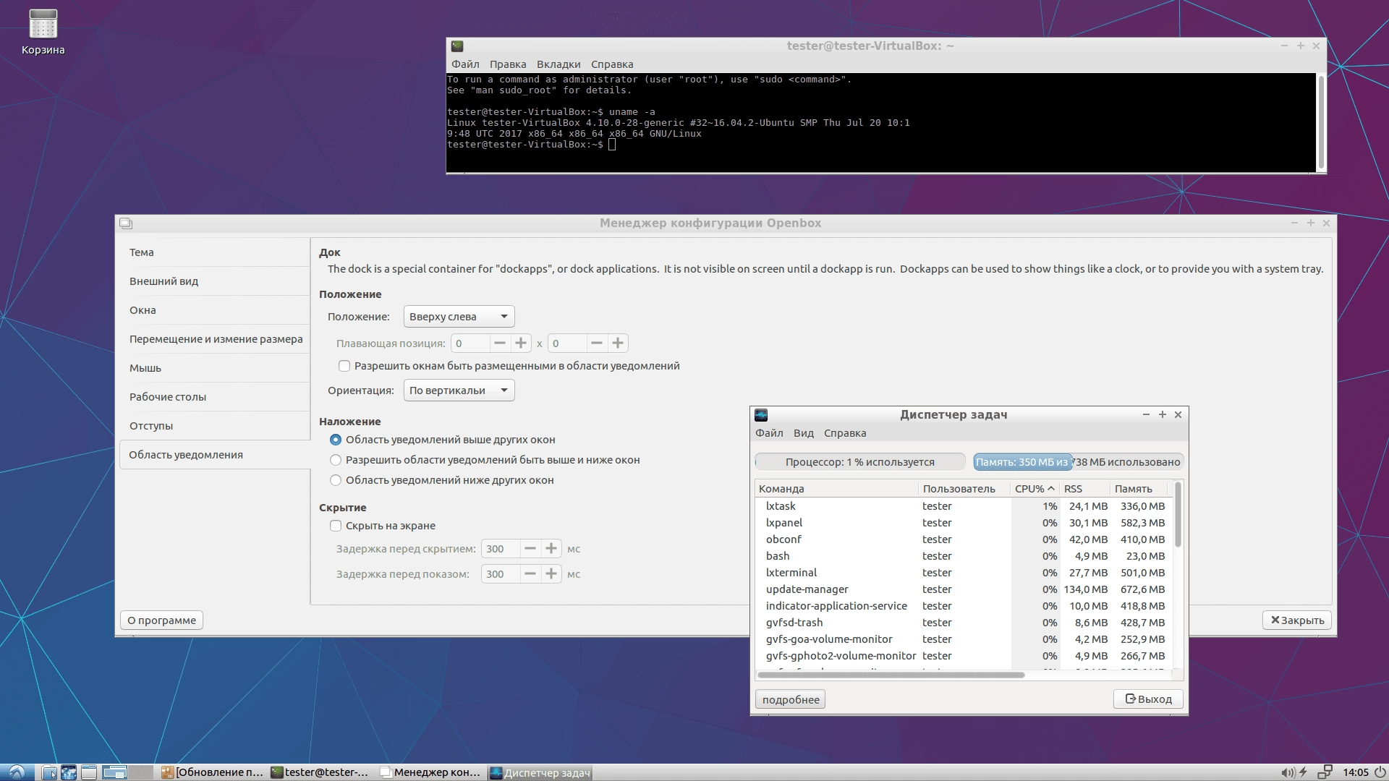The height and width of the screenshot is (781, 1389).
Task: Select the lxpanel process row
Action: tap(964, 523)
